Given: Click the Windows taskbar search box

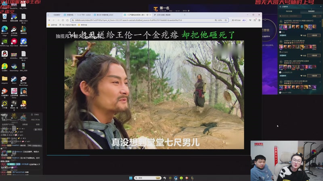Looking at the screenshot, I should pyautogui.click(x=147, y=178).
